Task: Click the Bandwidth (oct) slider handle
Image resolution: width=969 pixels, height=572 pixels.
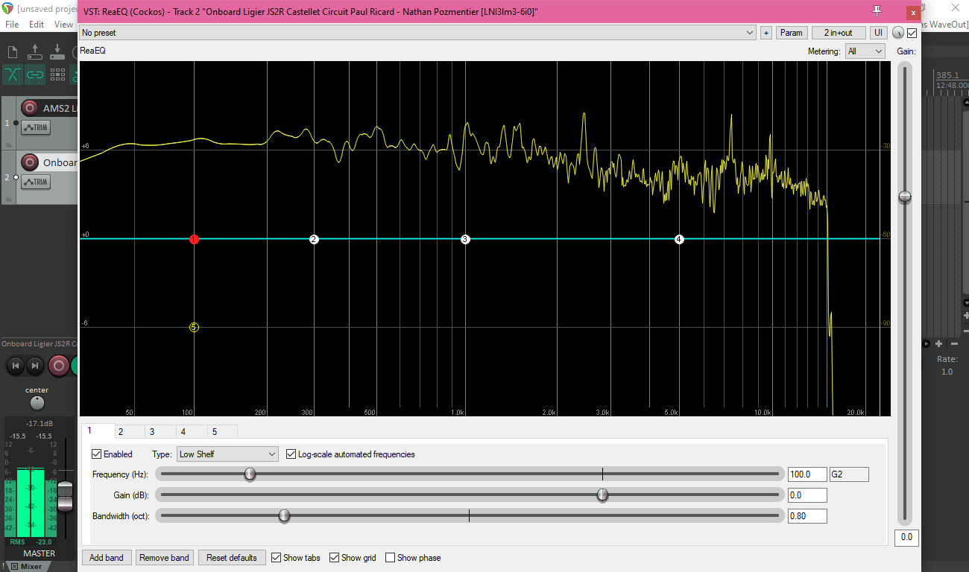Action: tap(284, 516)
